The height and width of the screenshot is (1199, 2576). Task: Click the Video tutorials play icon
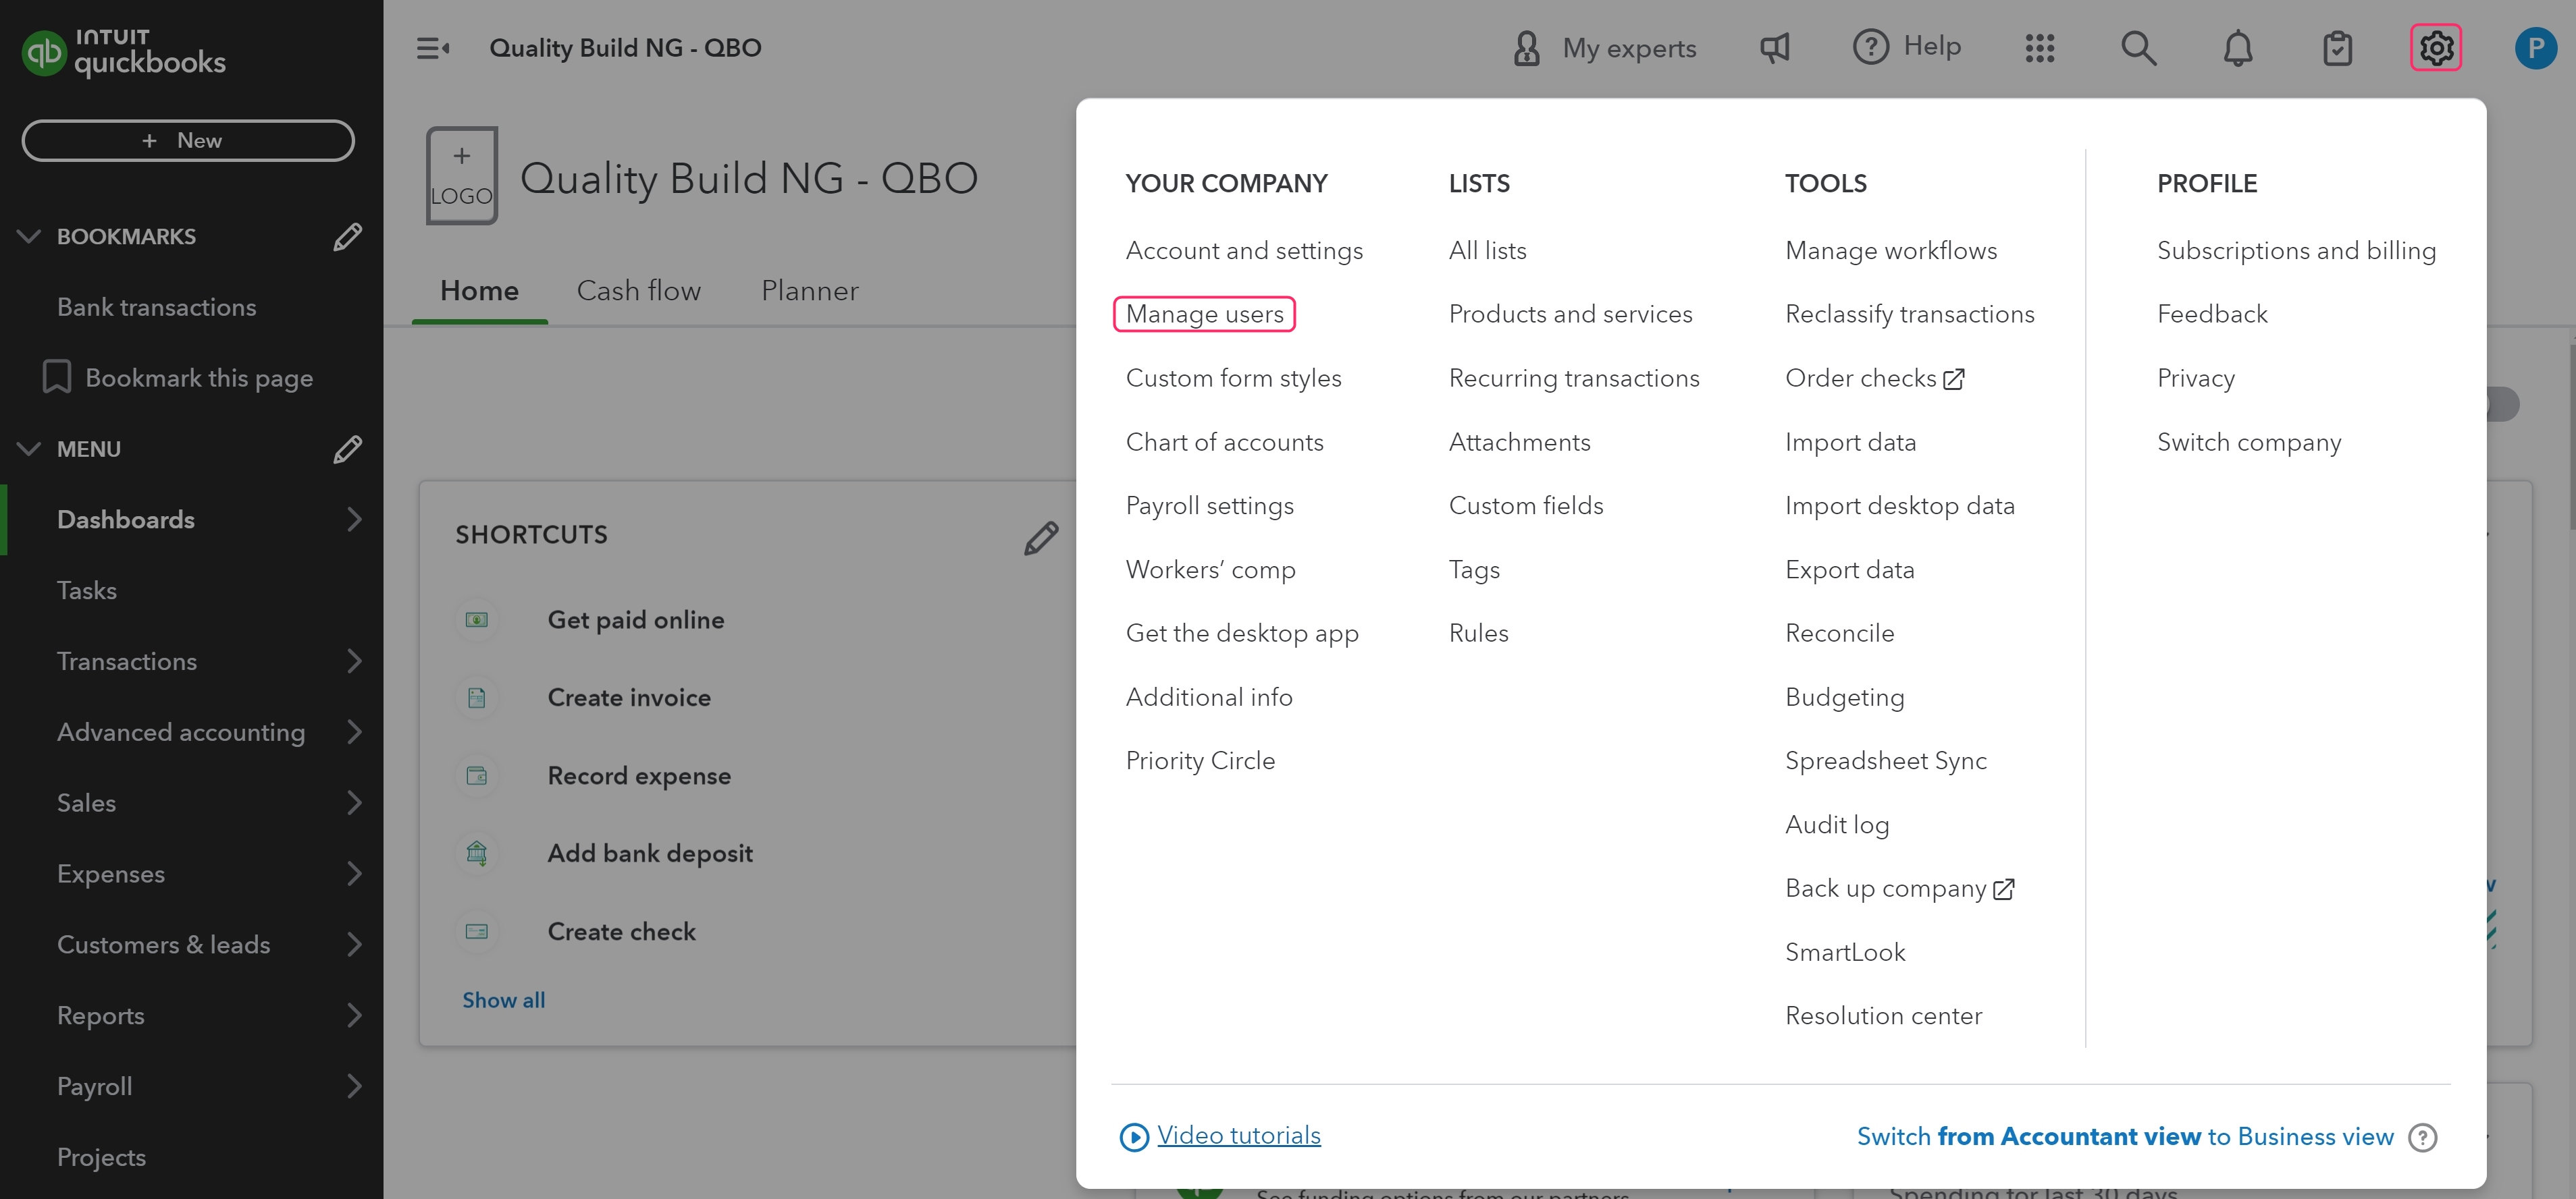(1134, 1136)
